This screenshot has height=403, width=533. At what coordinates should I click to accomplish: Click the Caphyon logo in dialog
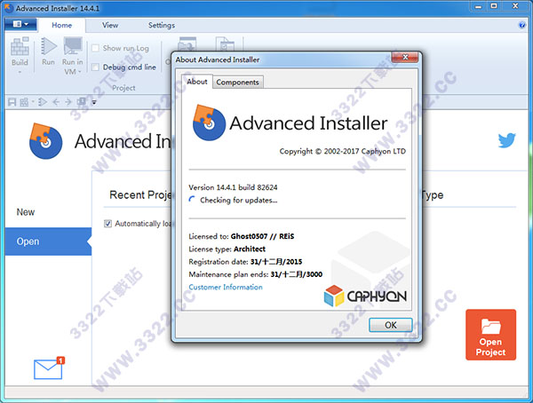point(365,296)
